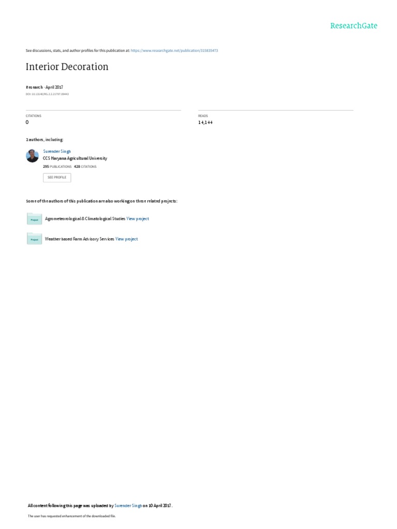397x529 pixels.
Task: Click Surender Singh link in upload footer
Action: (x=128, y=505)
